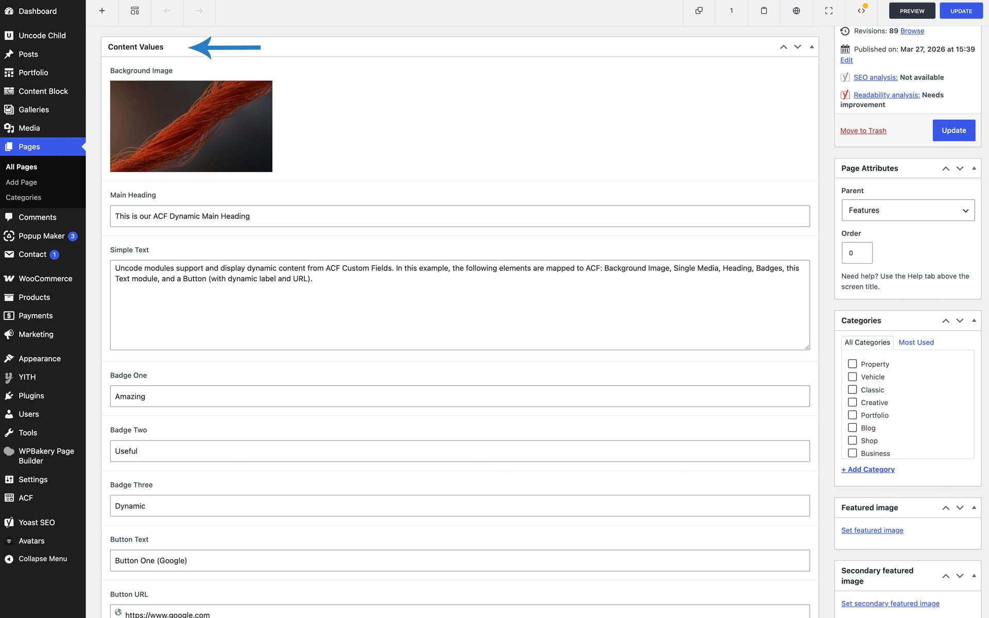Open the templates layout icon in top toolbar

click(134, 11)
